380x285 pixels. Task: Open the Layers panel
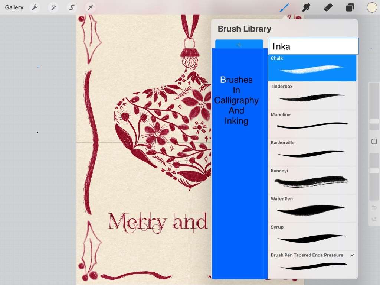click(350, 7)
